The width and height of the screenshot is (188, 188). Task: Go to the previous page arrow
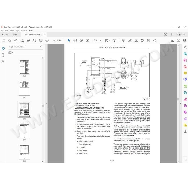(41, 40)
